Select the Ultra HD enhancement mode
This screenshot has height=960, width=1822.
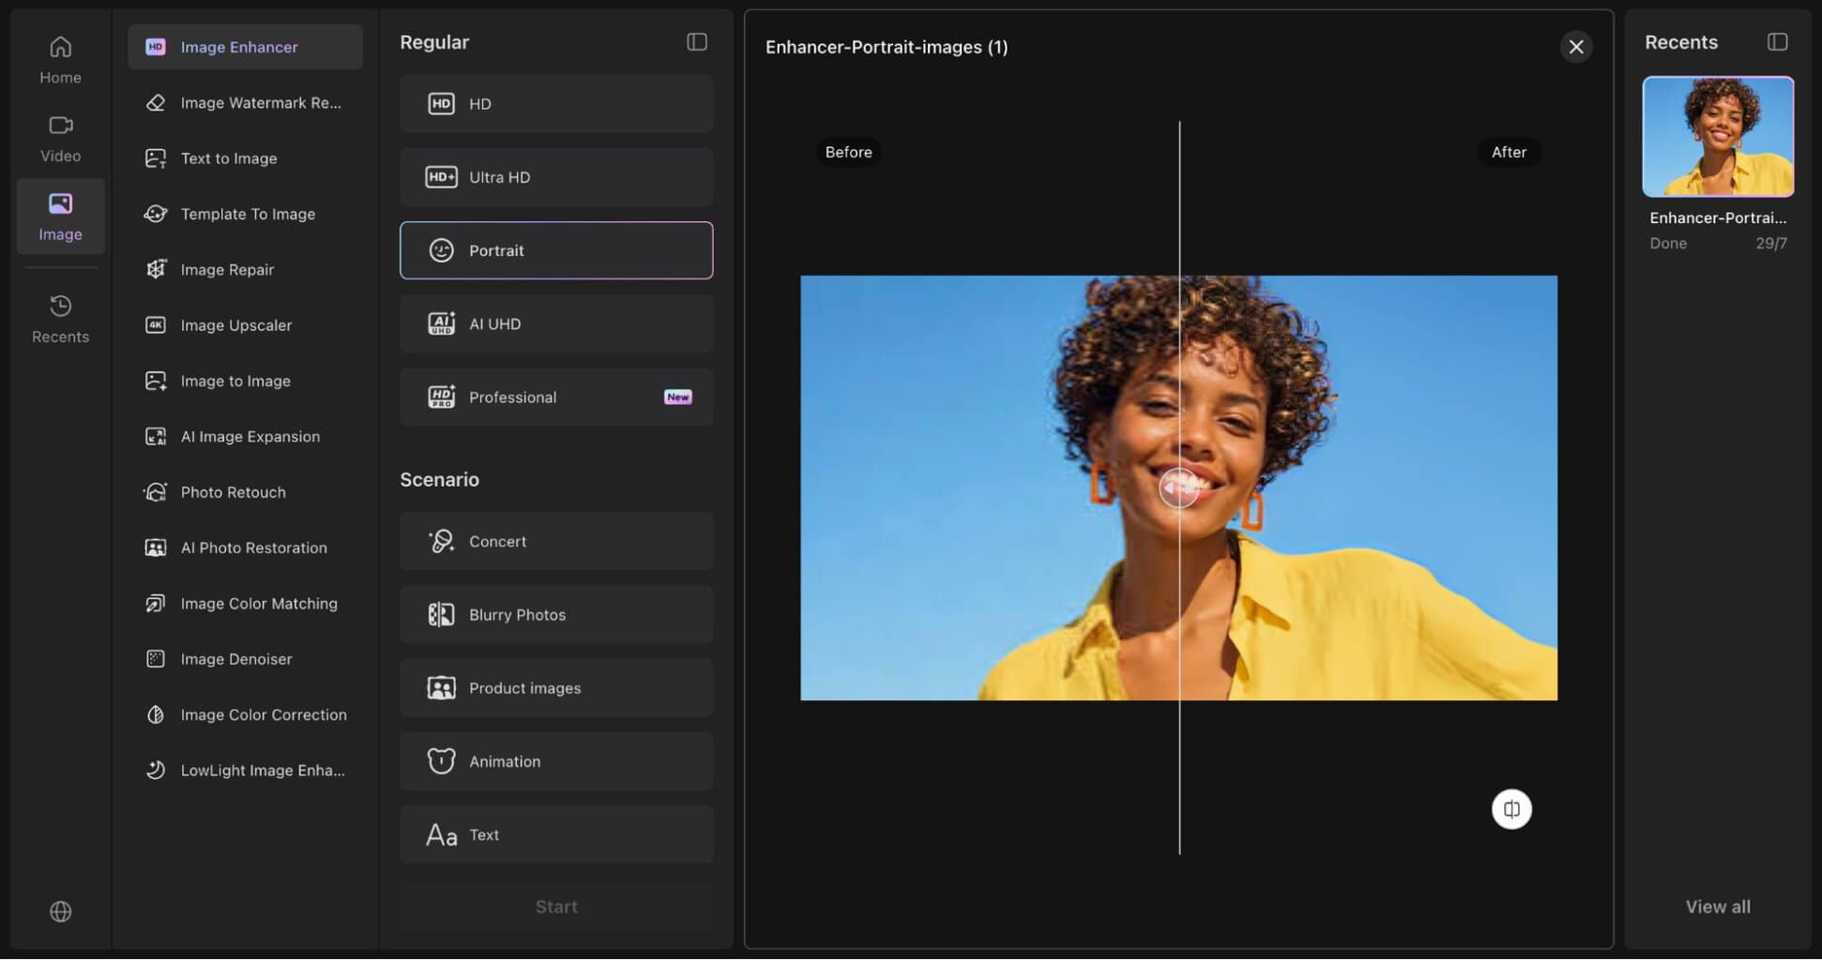[x=556, y=177]
